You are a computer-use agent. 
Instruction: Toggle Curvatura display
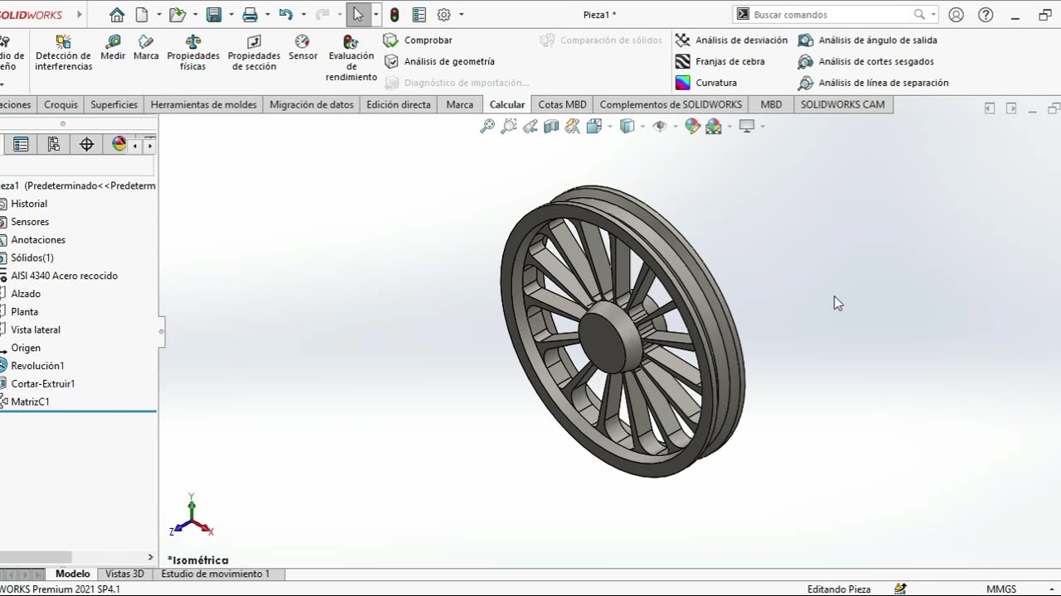pyautogui.click(x=706, y=83)
